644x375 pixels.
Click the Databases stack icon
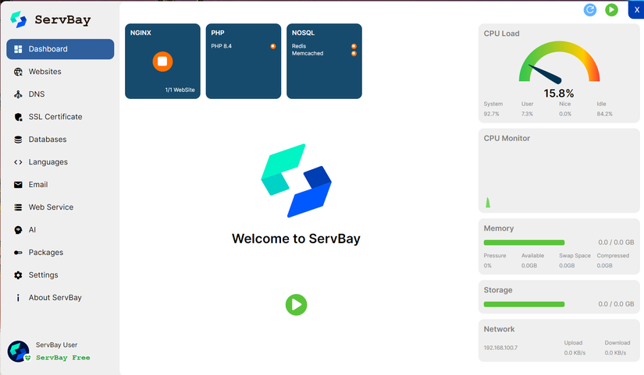tap(18, 140)
